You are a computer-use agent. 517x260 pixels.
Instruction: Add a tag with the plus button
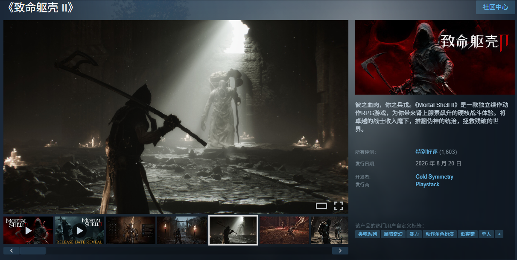tap(499, 234)
